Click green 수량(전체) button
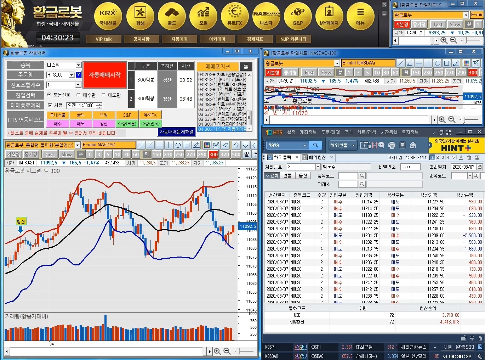 150,124
